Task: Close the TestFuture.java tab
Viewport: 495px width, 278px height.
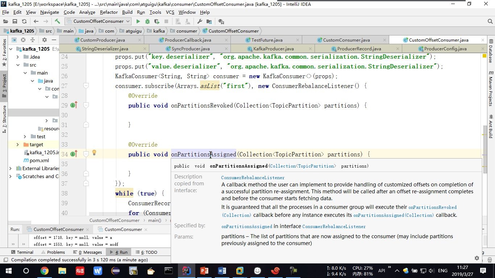Action: pos(298,40)
